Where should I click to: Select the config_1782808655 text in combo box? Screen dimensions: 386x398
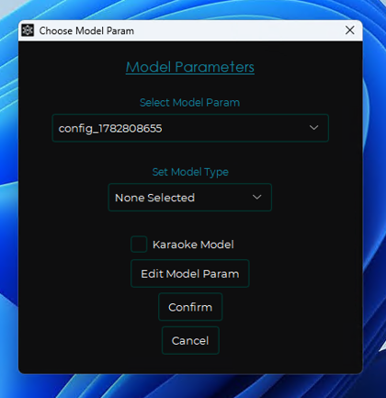[110, 129]
